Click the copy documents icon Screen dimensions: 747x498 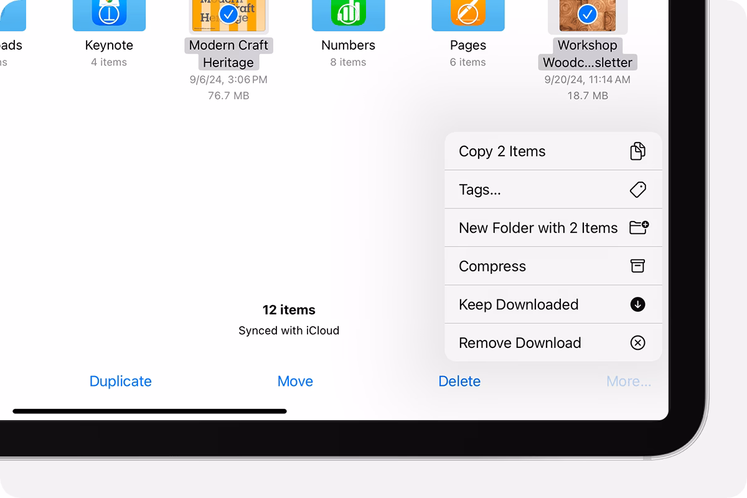[637, 151]
